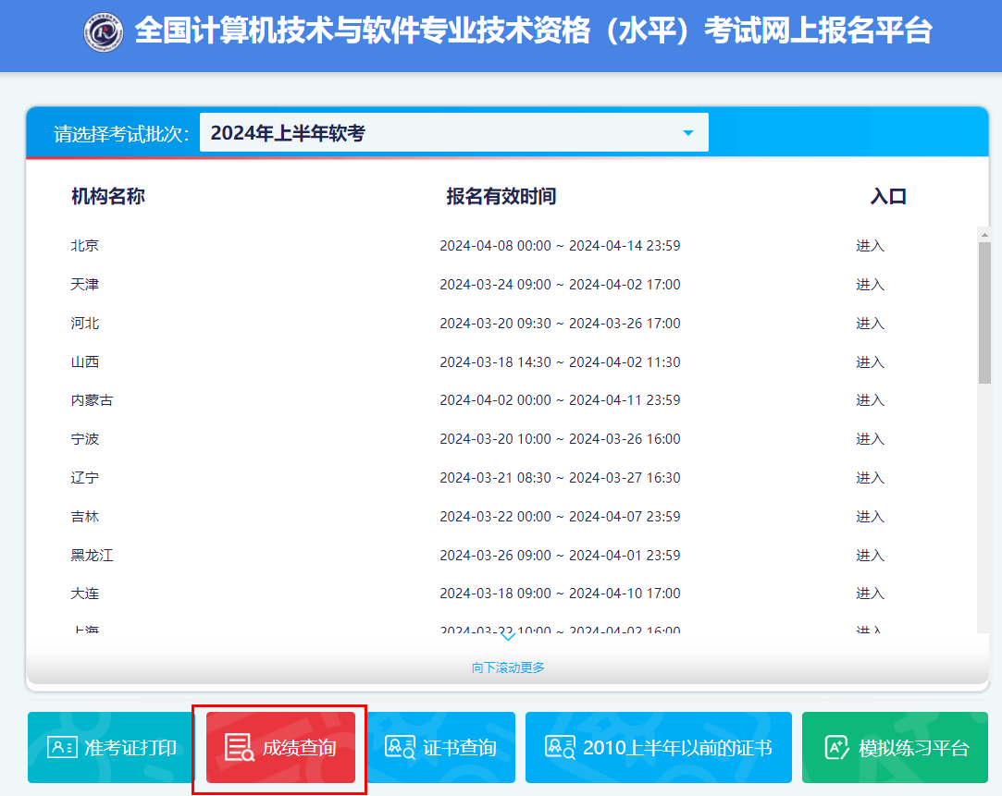Click the institution name 辽宁

point(85,477)
